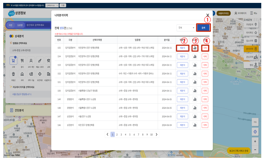Click 2024-06-04 date cell

tap(167, 125)
